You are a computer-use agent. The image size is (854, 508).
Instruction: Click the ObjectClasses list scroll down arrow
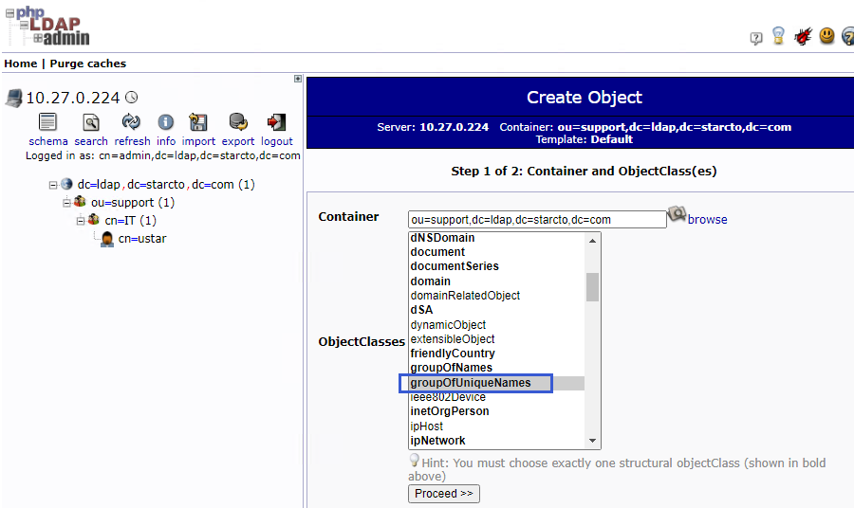592,441
